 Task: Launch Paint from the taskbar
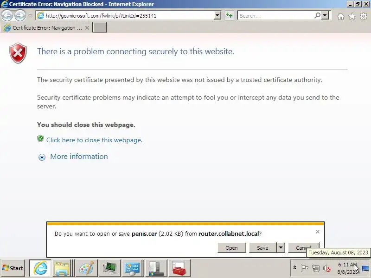(86, 268)
